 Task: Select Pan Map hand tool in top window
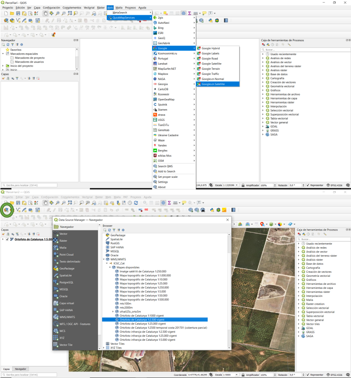[x=45, y=13]
